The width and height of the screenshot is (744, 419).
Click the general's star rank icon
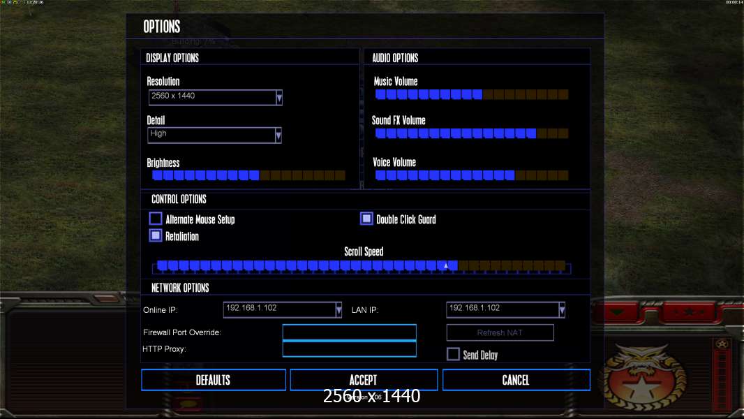(x=722, y=344)
